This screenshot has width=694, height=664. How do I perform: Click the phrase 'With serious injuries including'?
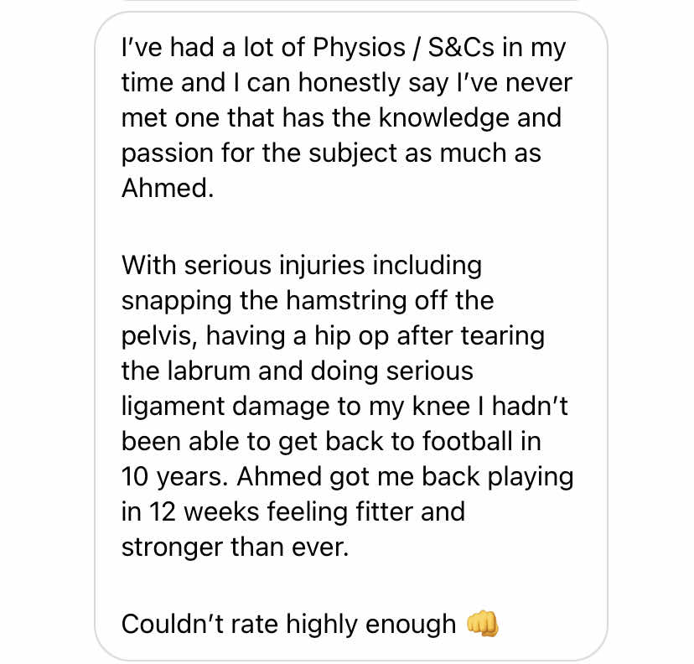tap(302, 266)
